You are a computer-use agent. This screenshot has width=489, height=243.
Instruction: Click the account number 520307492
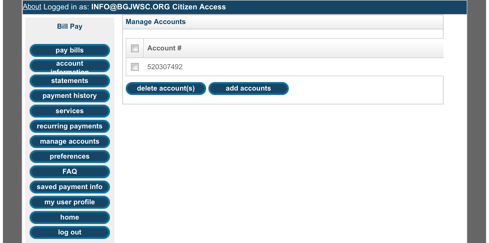click(x=165, y=67)
